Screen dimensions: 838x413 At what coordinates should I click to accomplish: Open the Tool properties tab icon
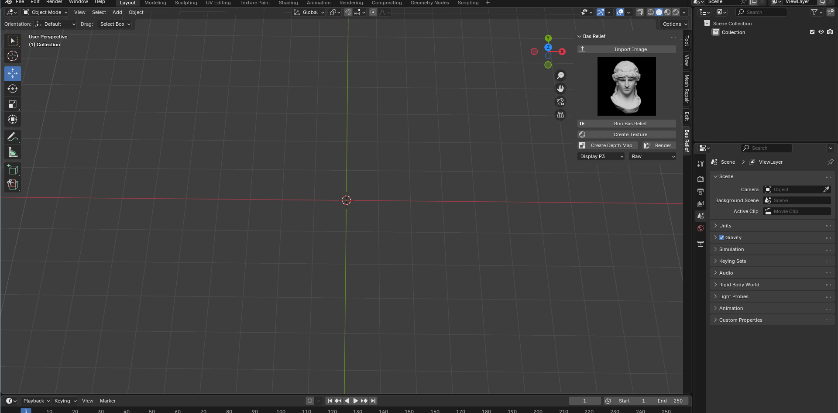pyautogui.click(x=701, y=164)
